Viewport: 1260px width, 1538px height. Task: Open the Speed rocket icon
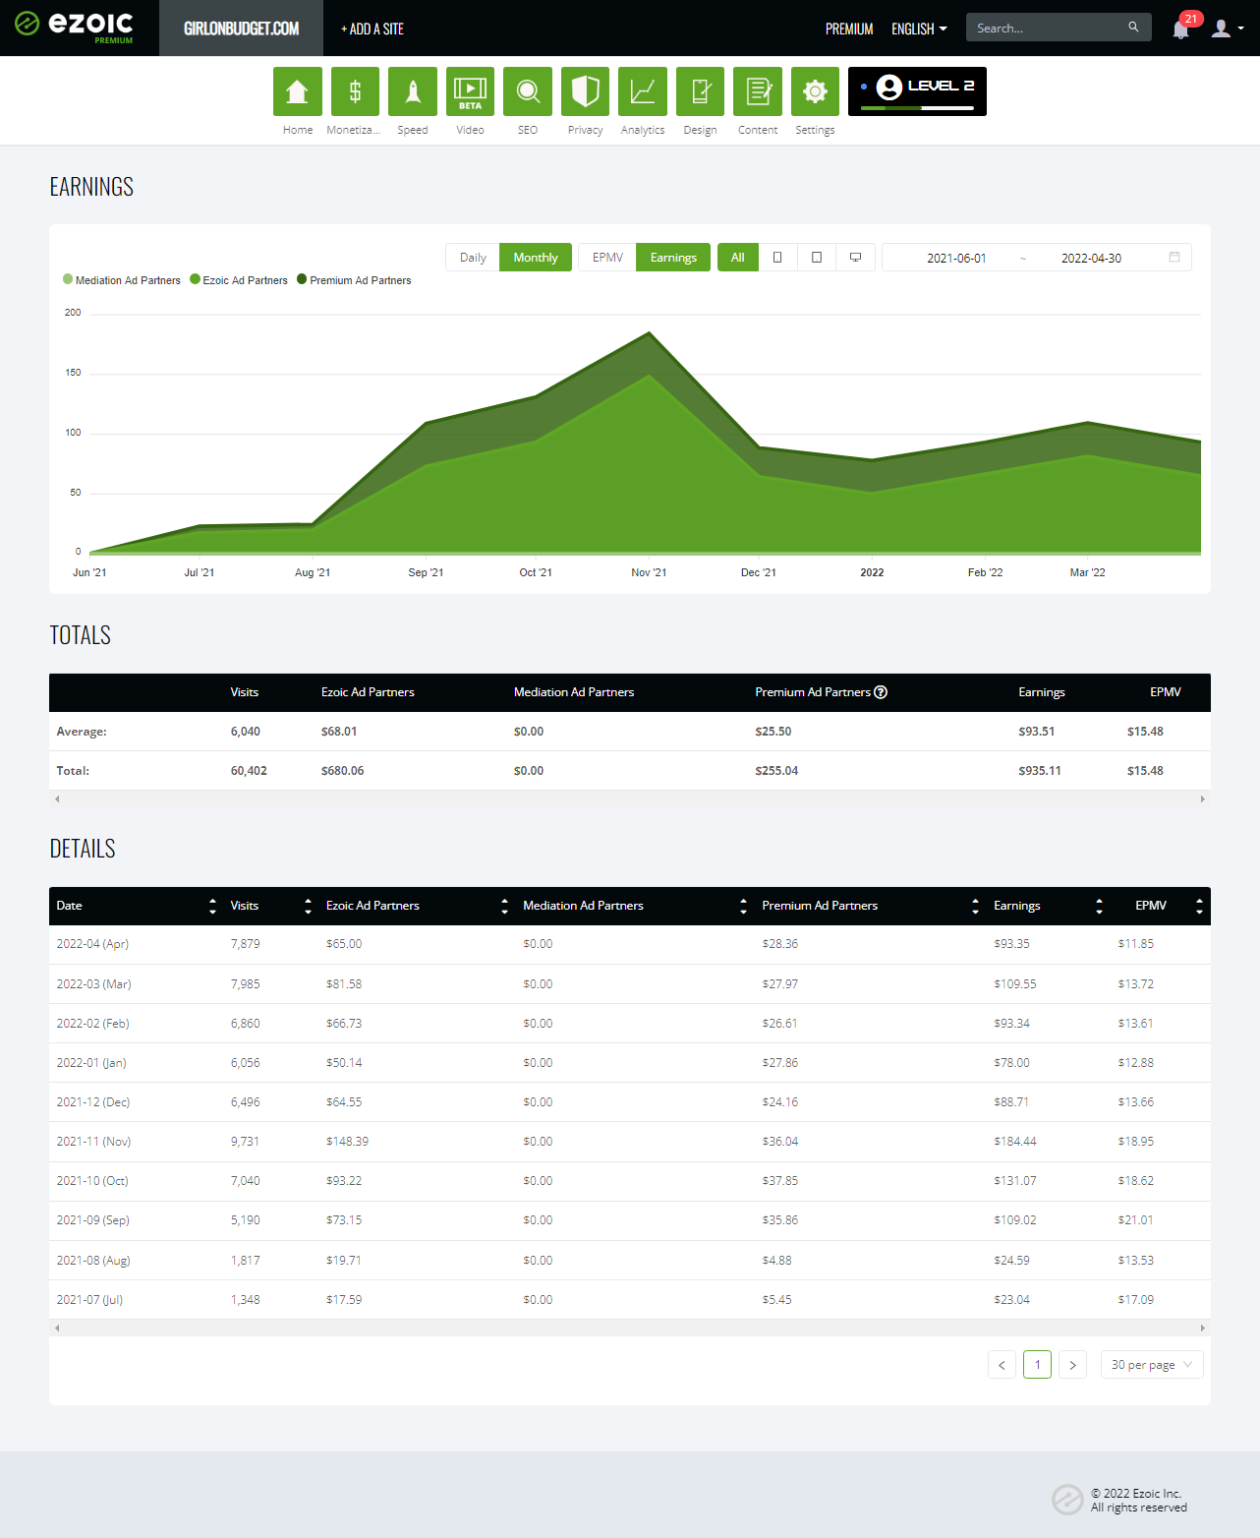coord(413,91)
